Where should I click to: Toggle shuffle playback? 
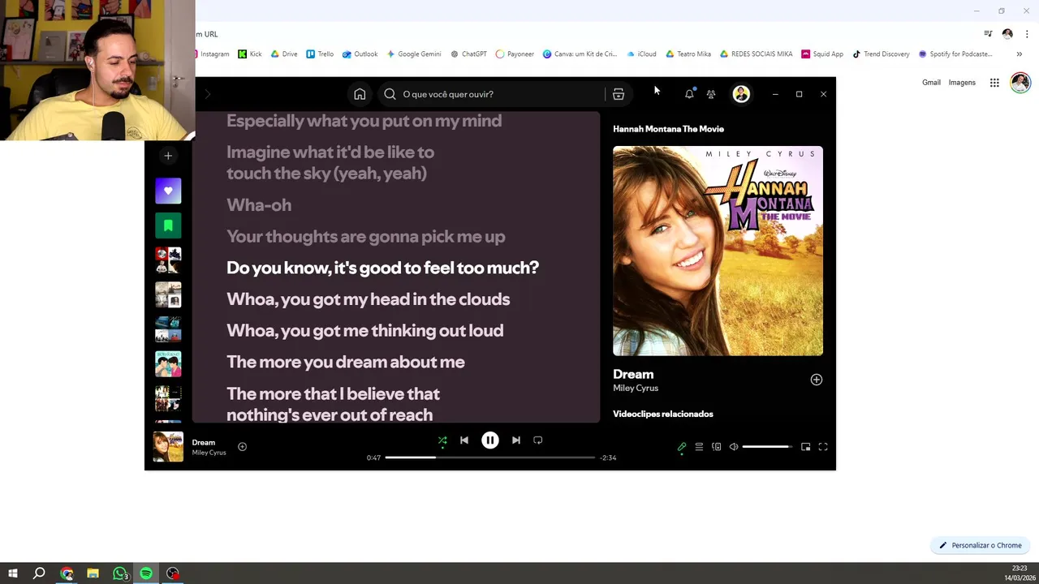click(442, 440)
